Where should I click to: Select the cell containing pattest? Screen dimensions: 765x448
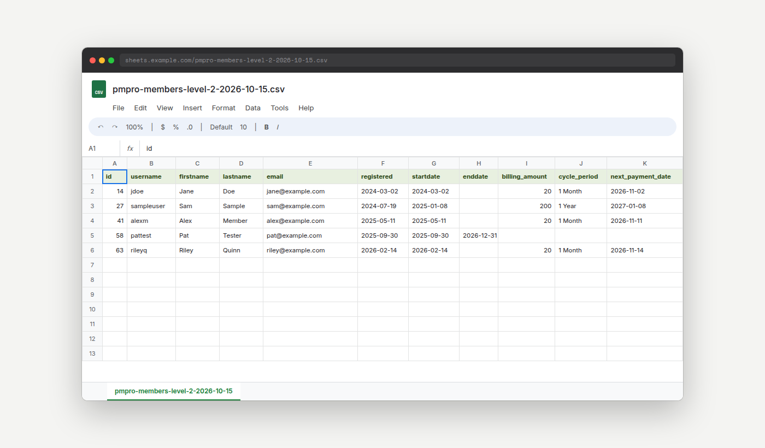(x=151, y=235)
